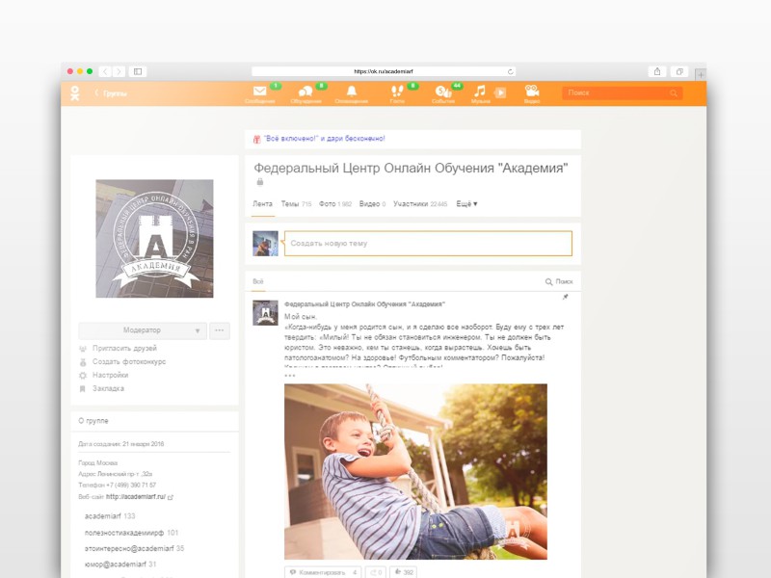Open Safari share button

(x=657, y=71)
